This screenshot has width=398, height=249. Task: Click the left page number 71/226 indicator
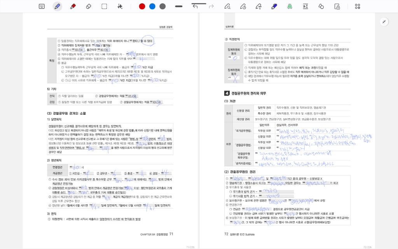[190, 247]
